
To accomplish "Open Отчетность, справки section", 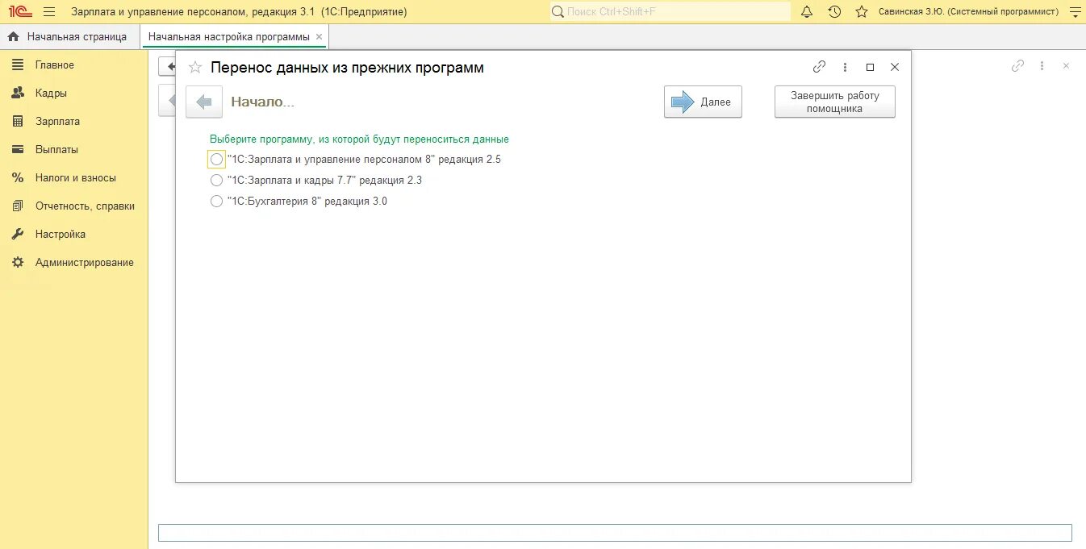I will coord(85,206).
